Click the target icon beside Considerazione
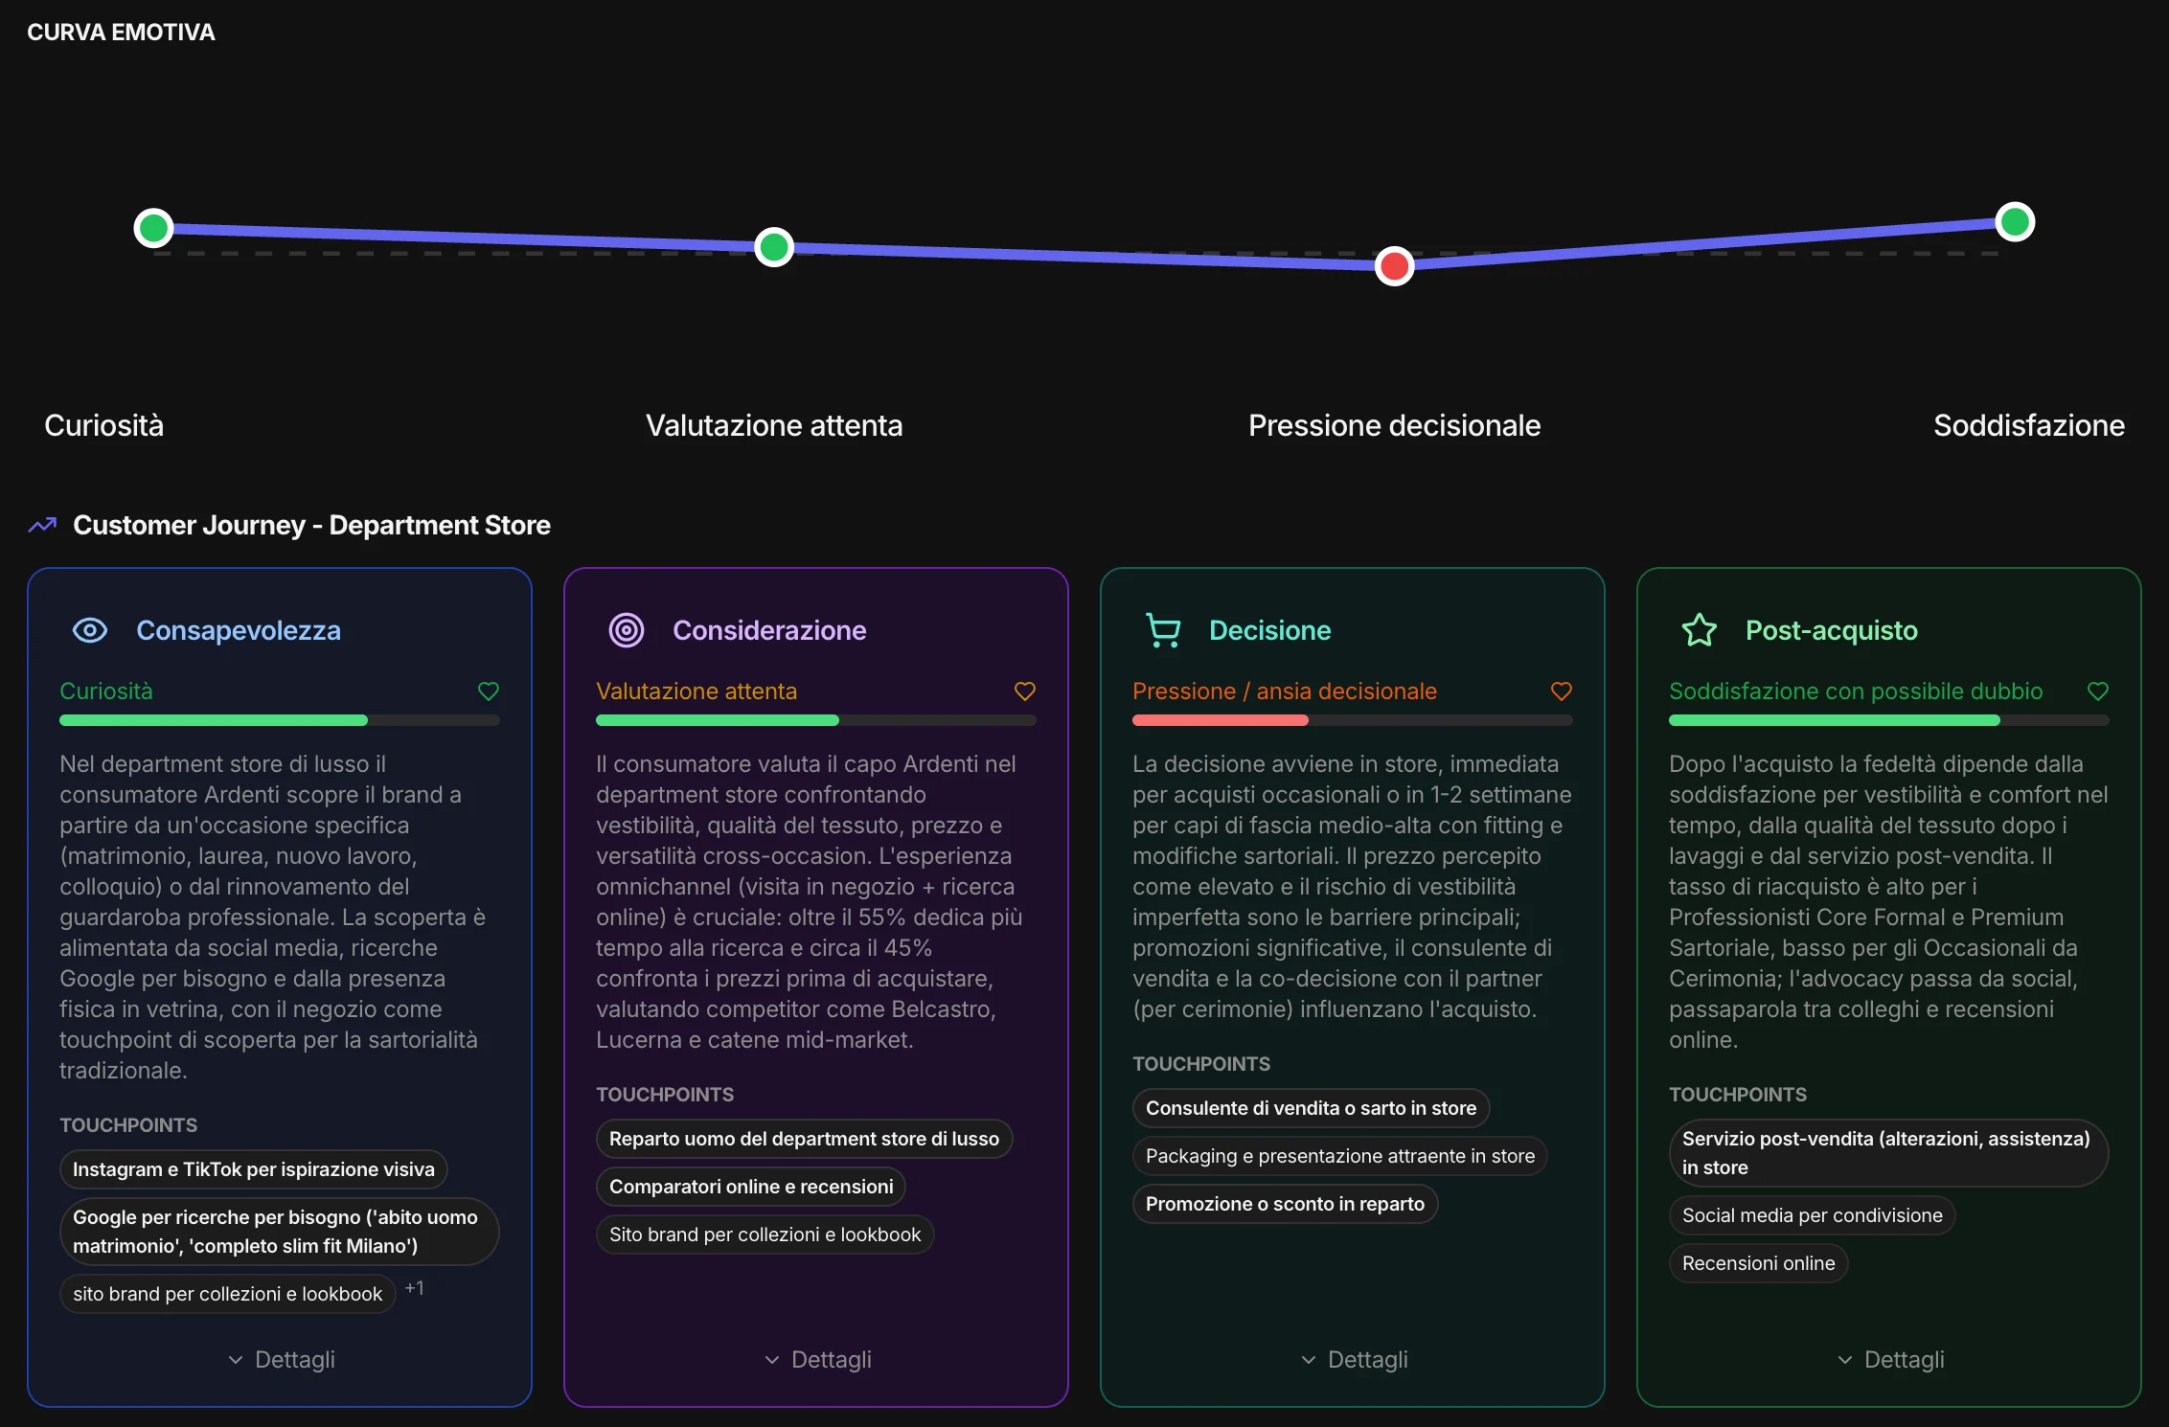This screenshot has height=1427, width=2169. coord(627,630)
